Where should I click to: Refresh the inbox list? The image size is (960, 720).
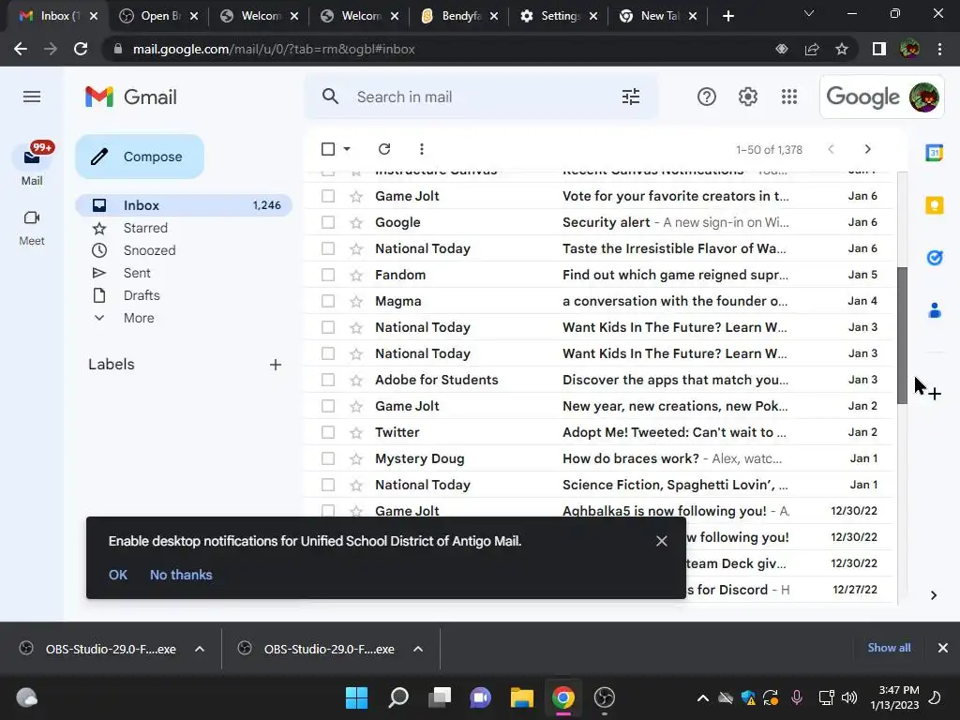[384, 149]
